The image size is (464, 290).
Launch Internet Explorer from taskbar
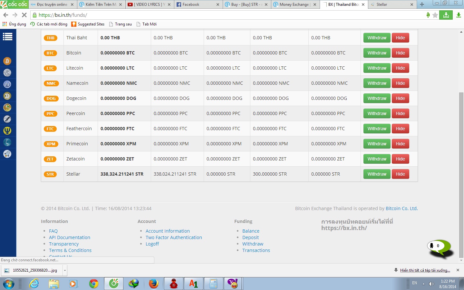tap(34, 284)
